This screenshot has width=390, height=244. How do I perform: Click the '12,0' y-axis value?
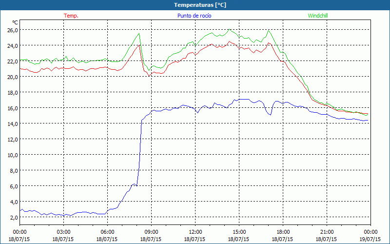tap(13, 139)
